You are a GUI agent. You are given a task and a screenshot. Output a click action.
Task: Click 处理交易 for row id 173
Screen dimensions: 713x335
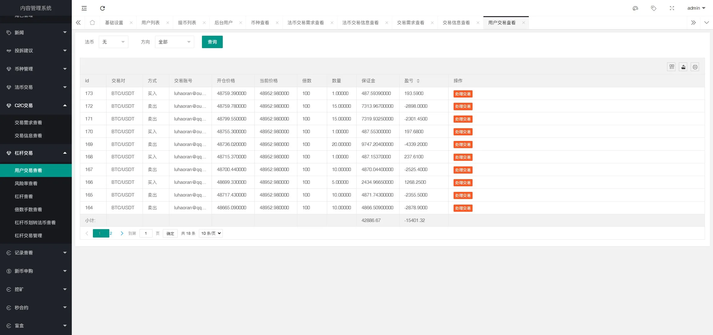(463, 94)
